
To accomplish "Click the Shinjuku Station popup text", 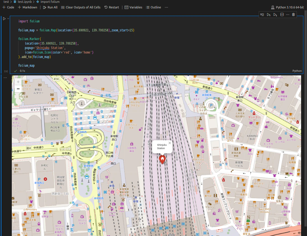I will 162,147.
